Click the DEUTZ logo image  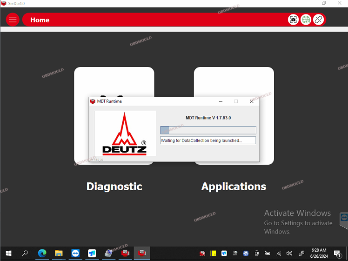click(x=125, y=134)
